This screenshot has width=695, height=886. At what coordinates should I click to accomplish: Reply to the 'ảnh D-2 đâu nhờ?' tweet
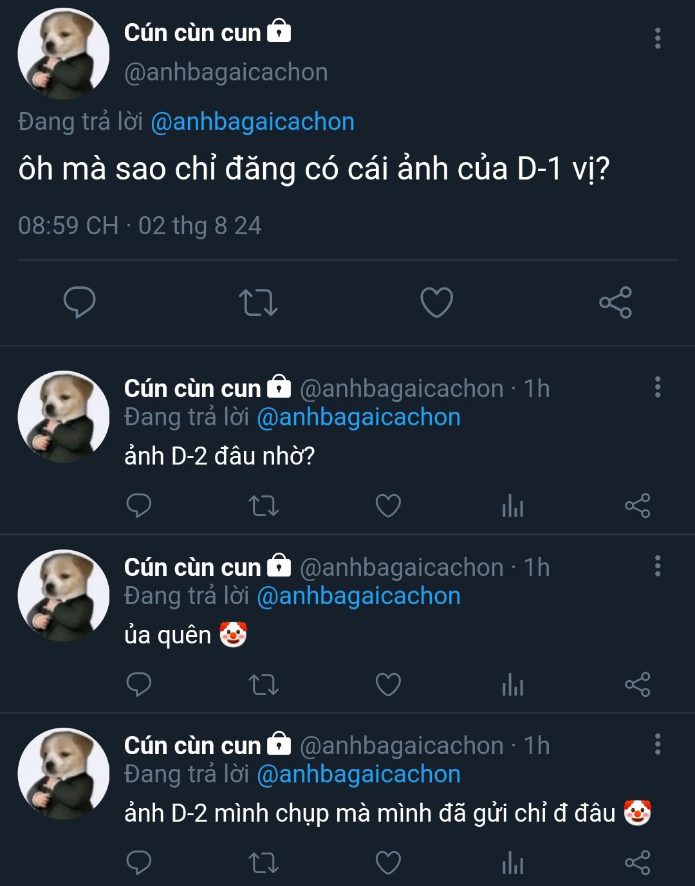tap(138, 506)
